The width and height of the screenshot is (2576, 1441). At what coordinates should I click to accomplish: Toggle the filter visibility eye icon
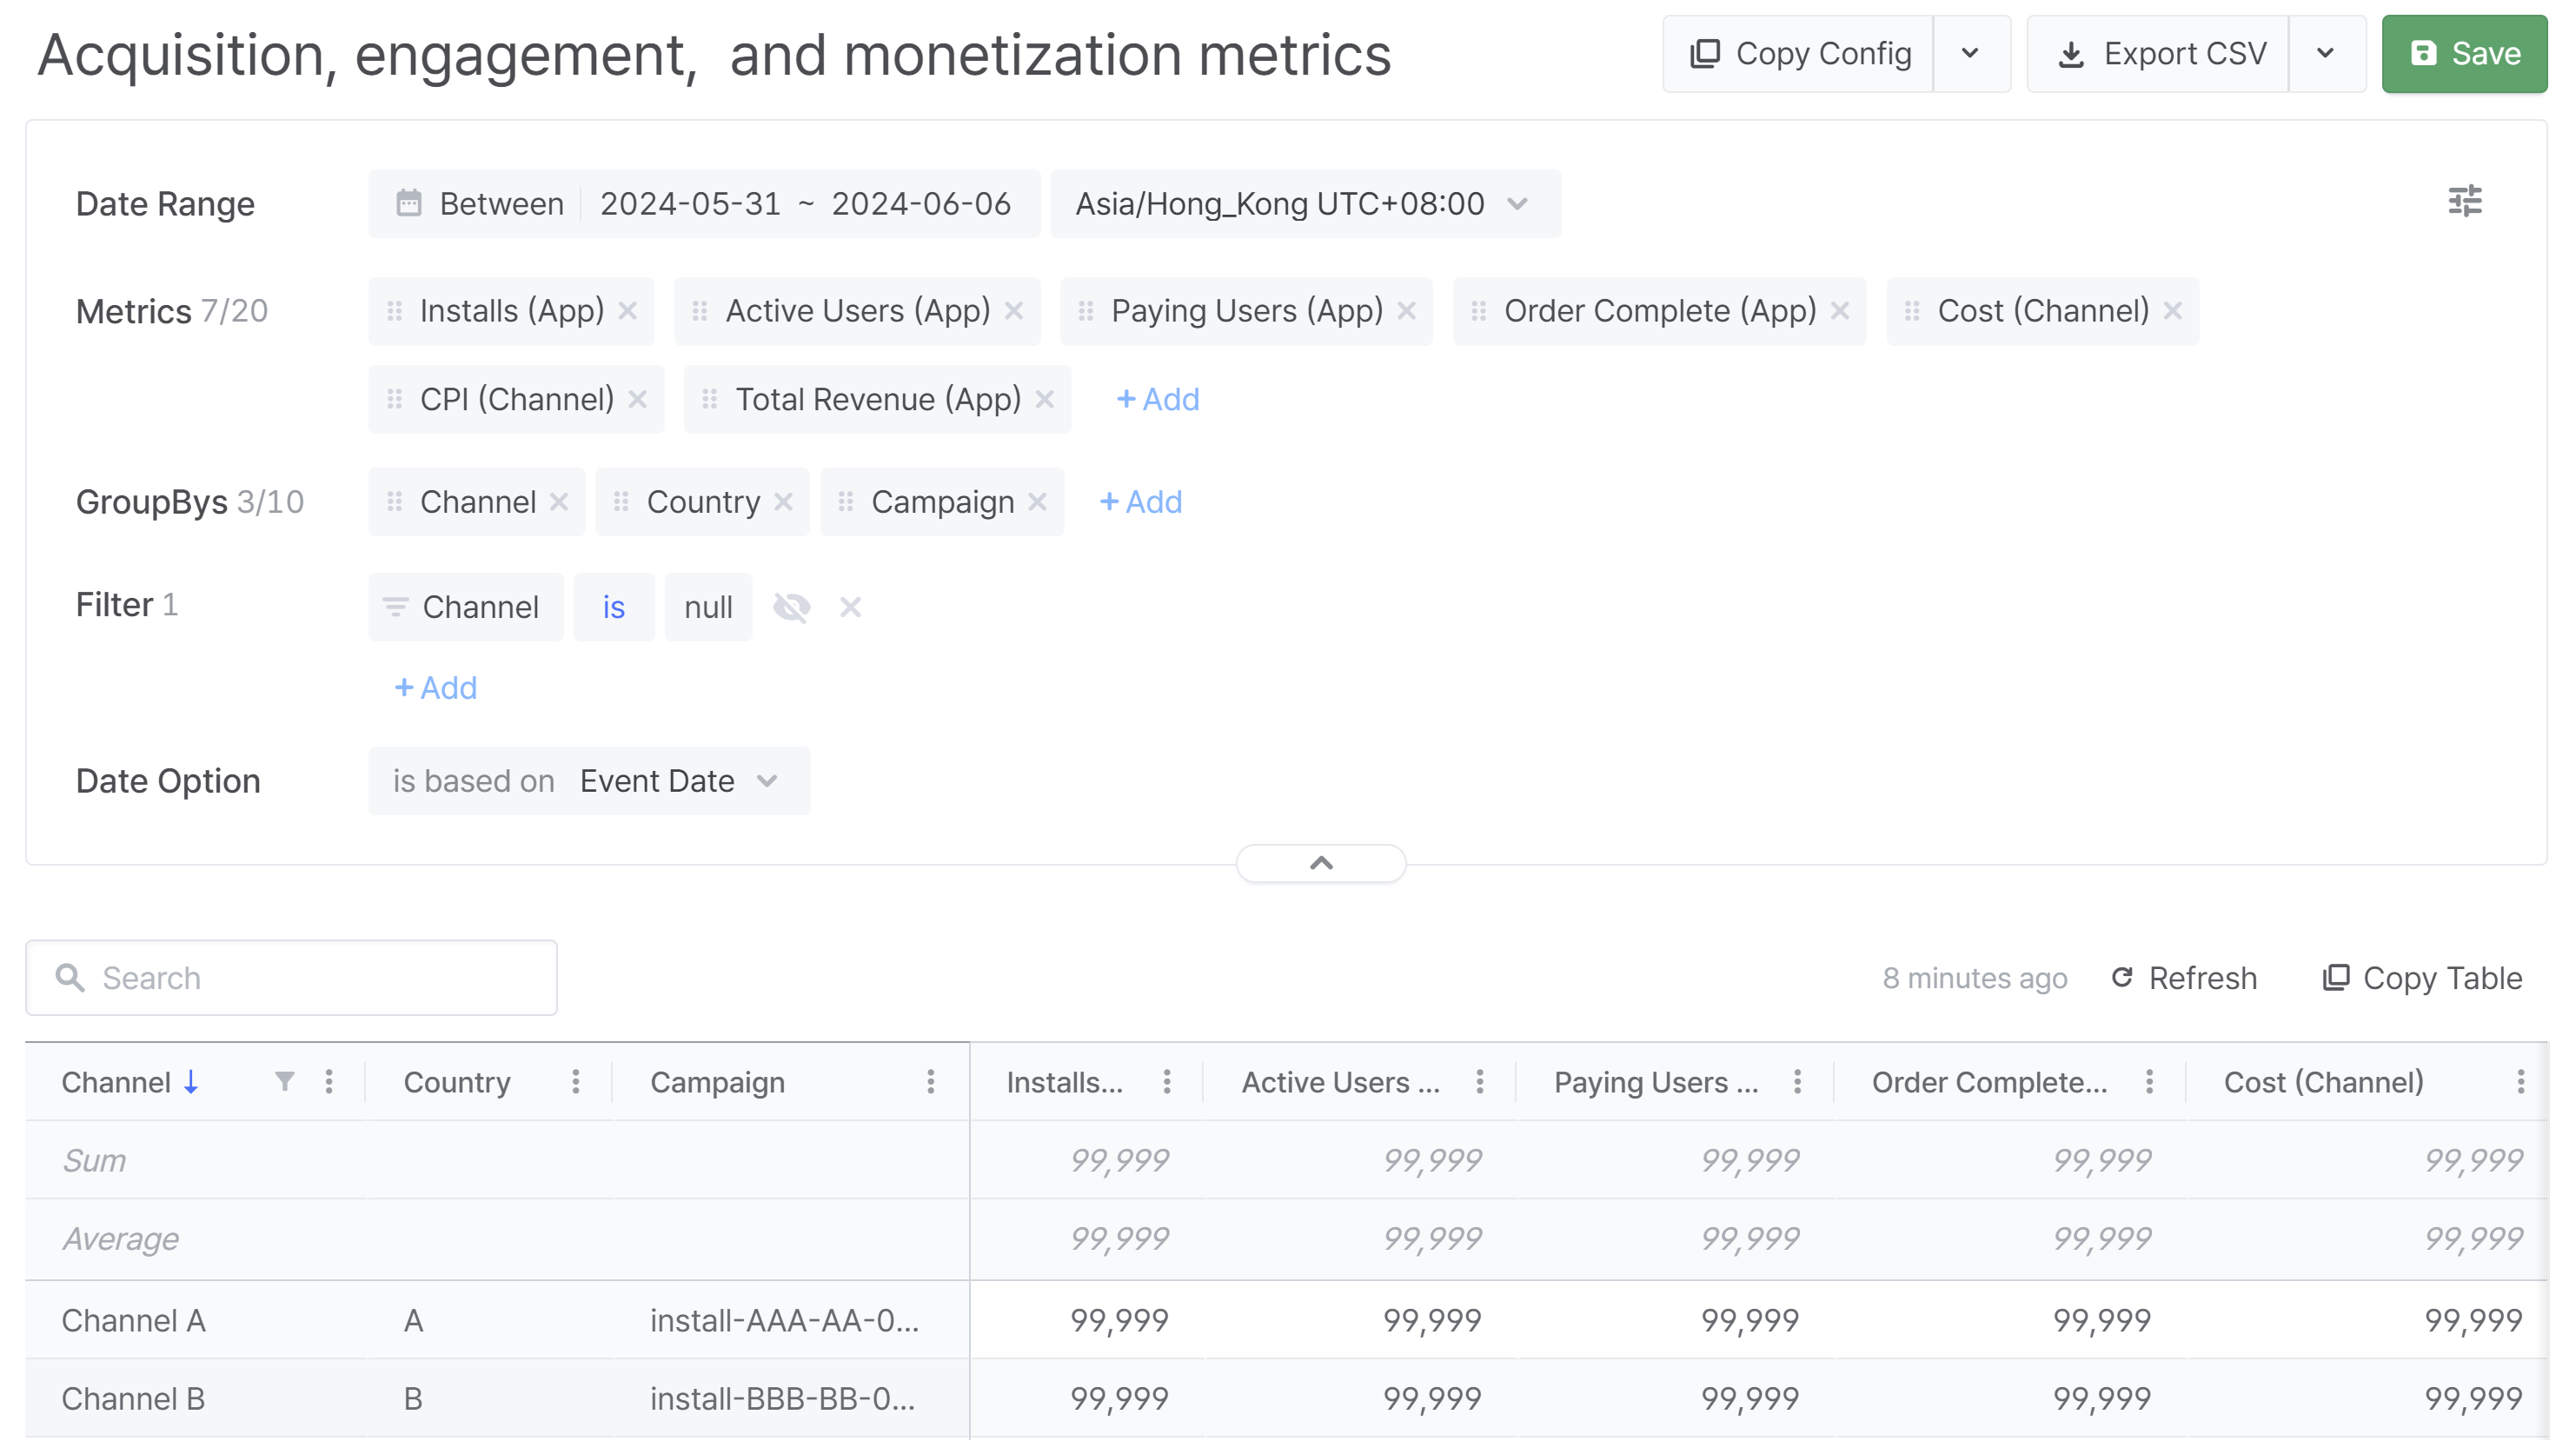pyautogui.click(x=792, y=607)
